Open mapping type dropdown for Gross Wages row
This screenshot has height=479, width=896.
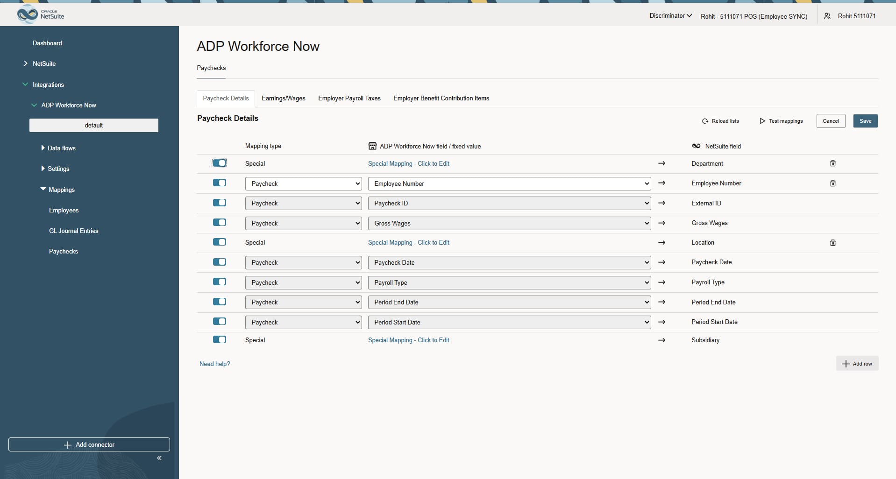pos(304,223)
